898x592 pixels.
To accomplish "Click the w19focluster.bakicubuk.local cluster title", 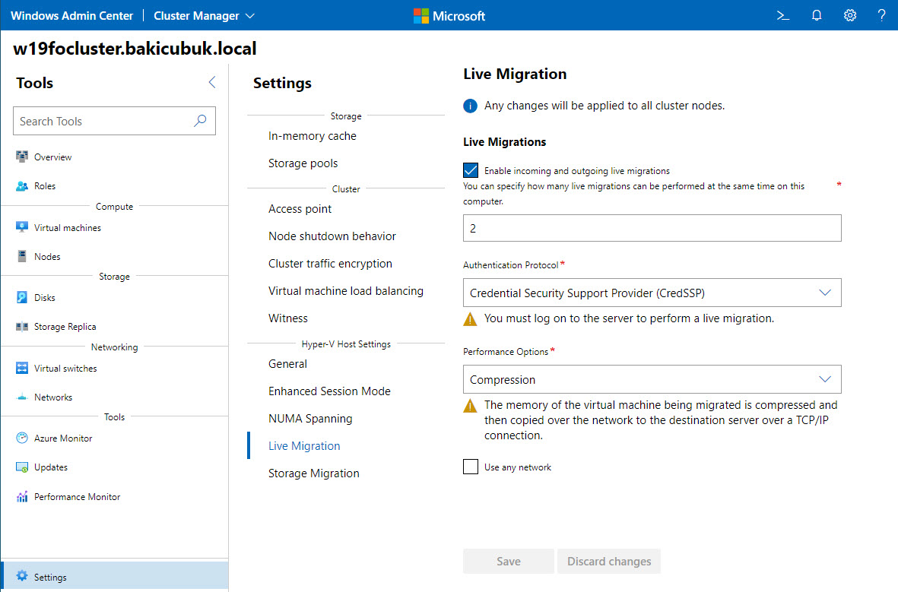I will point(135,49).
